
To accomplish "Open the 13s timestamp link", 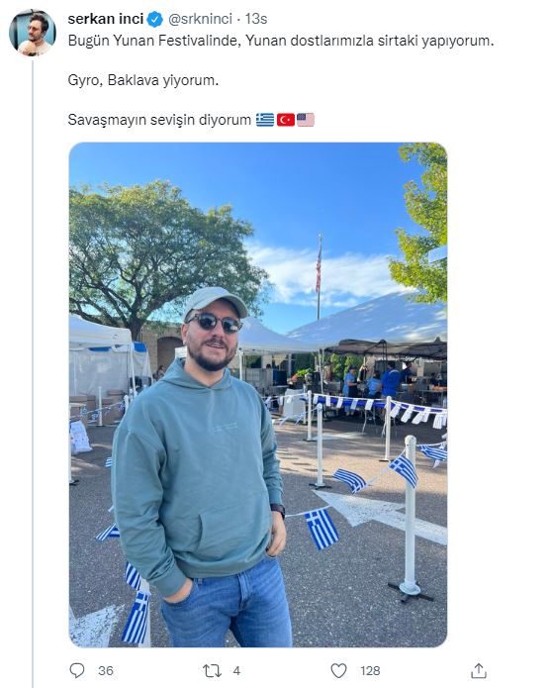I will click(x=256, y=19).
